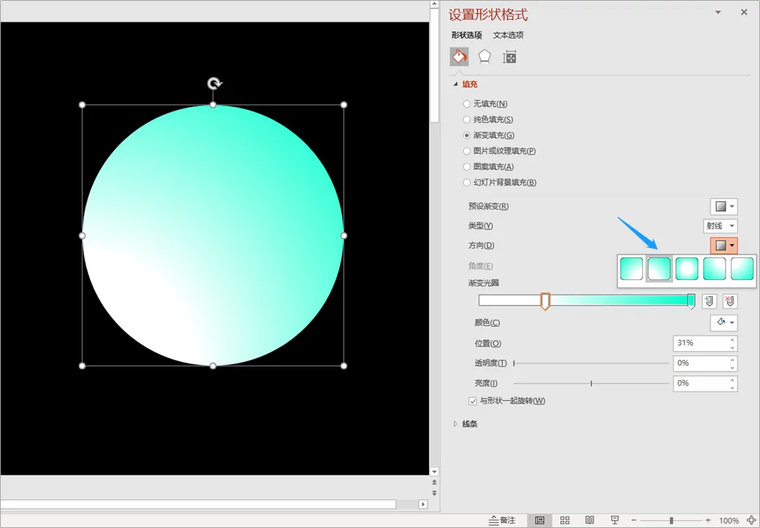Open the Effects pentagon tab
Viewport: 760px width, 528px height.
tap(484, 57)
